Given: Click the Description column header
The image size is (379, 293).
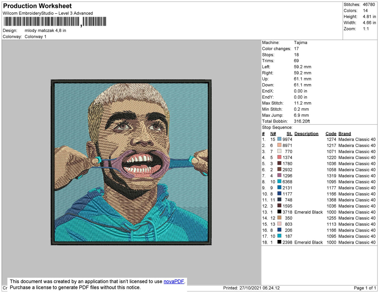Looking at the screenshot, I should tap(306, 134).
